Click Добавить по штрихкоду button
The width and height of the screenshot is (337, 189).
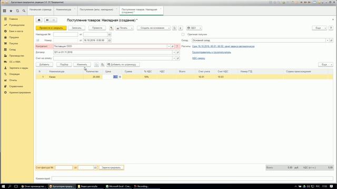(123, 65)
